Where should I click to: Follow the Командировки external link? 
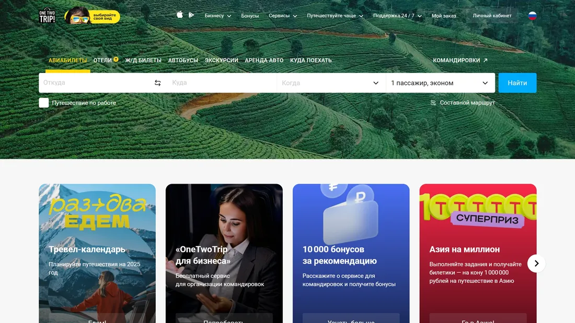coord(460,61)
